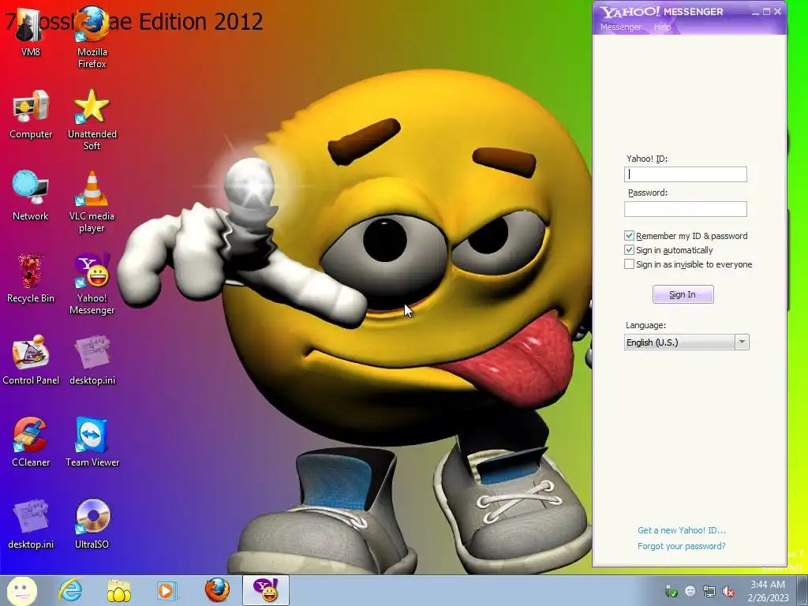Open Internet Explorer in the taskbar
Screen dimensions: 808x606
(x=70, y=590)
